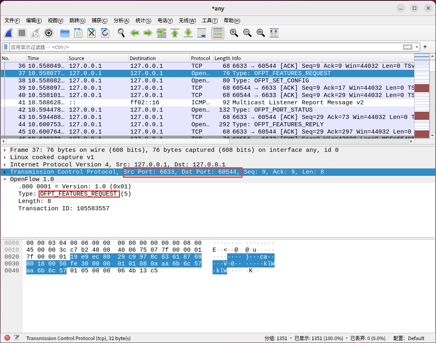Select the Transaction ID: 105583557 field
This screenshot has width=436, height=343.
pos(64,208)
